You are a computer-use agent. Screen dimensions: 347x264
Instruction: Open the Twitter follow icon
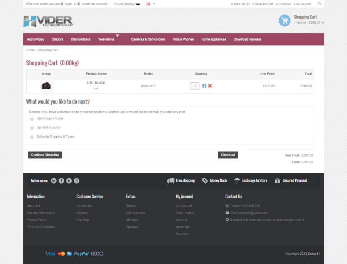tap(69, 181)
